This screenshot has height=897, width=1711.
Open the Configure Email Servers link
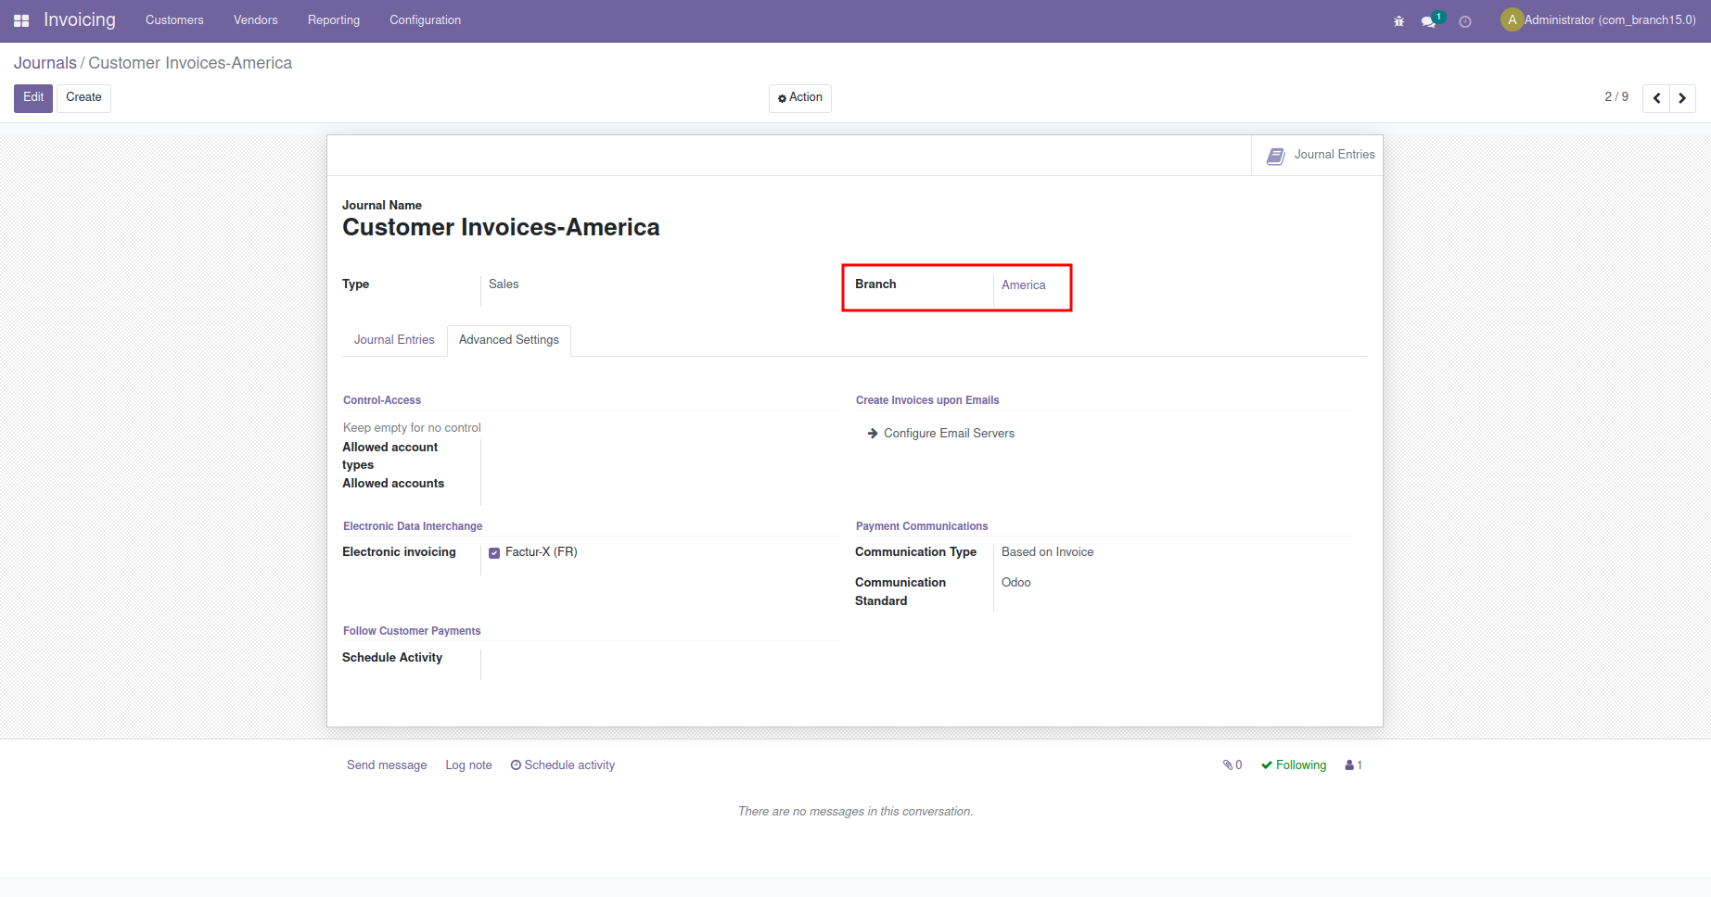pos(949,434)
